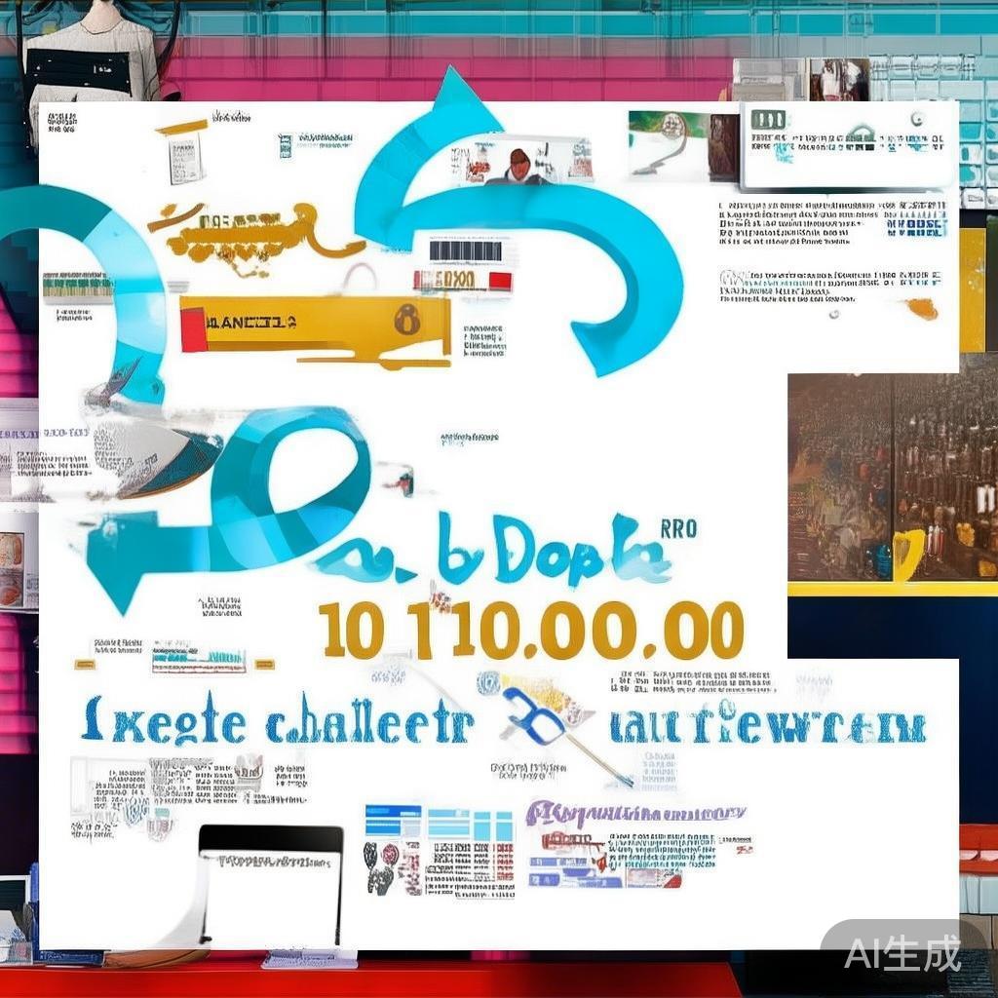Click the green badge icon in the top-right card
This screenshot has height=998, width=998.
[767, 120]
